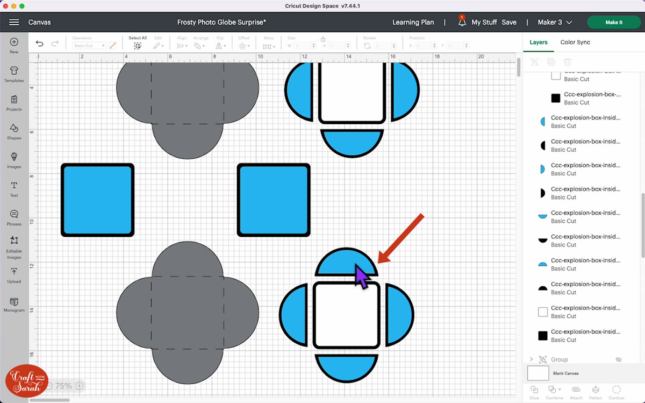The height and width of the screenshot is (403, 645).
Task: Open the Images library
Action: pos(14,160)
